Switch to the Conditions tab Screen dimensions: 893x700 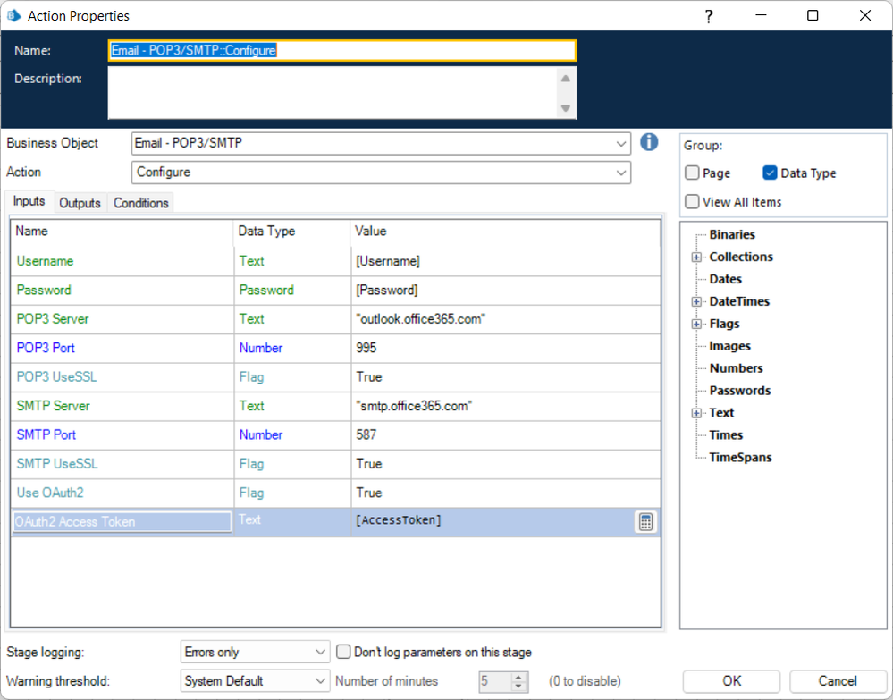click(141, 203)
